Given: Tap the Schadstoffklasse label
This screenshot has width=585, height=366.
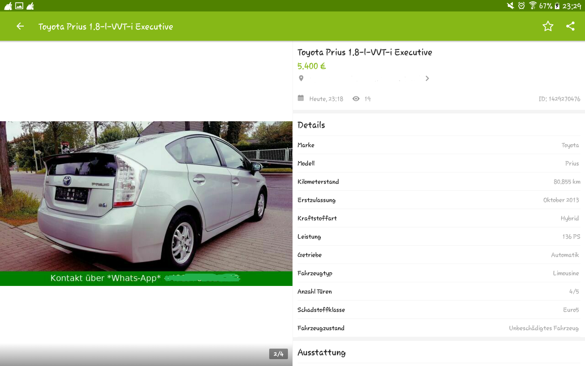Looking at the screenshot, I should [x=321, y=310].
